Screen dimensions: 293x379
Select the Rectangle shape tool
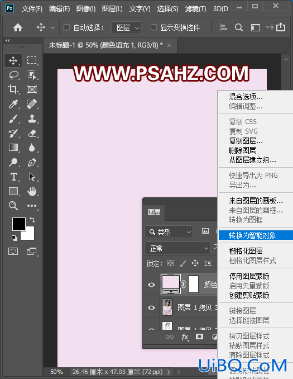click(x=13, y=191)
